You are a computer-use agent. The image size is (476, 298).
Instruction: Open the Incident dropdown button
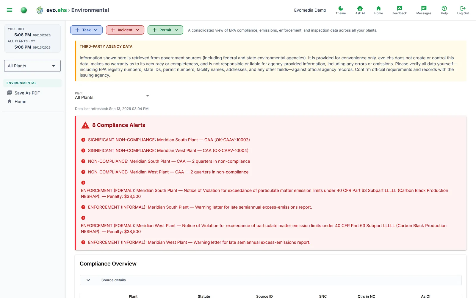125,30
